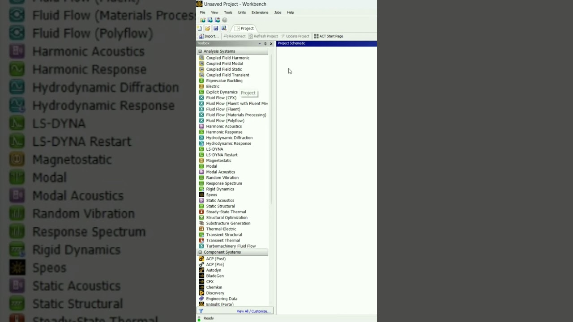Viewport: 573px width, 322px height.
Task: Click the grey sphere icon in top toolbar
Action: [x=225, y=20]
